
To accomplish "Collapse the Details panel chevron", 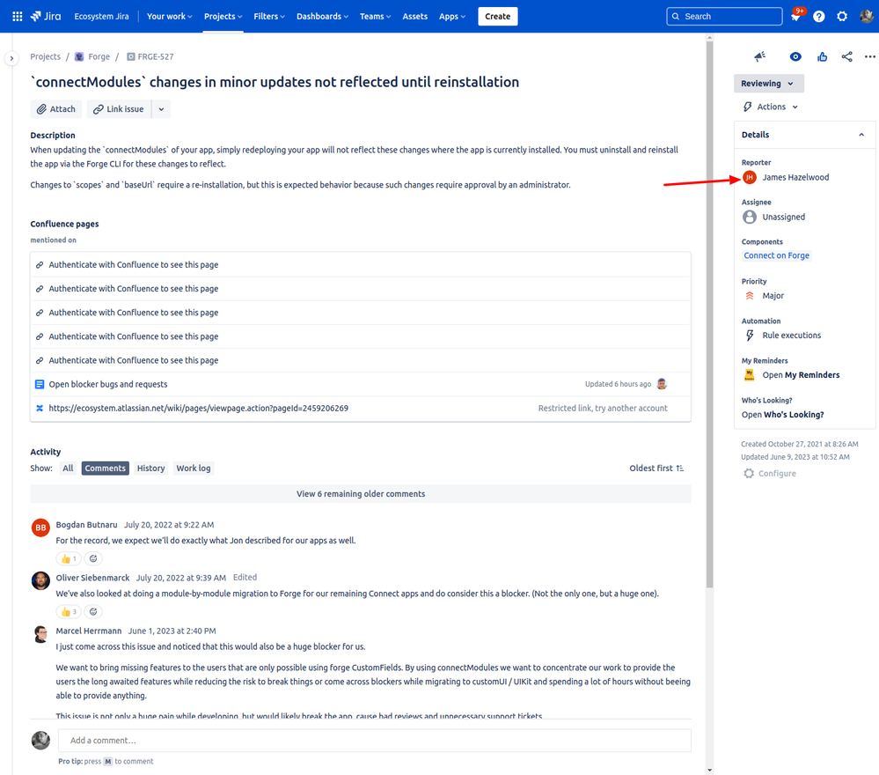I will pyautogui.click(x=861, y=135).
